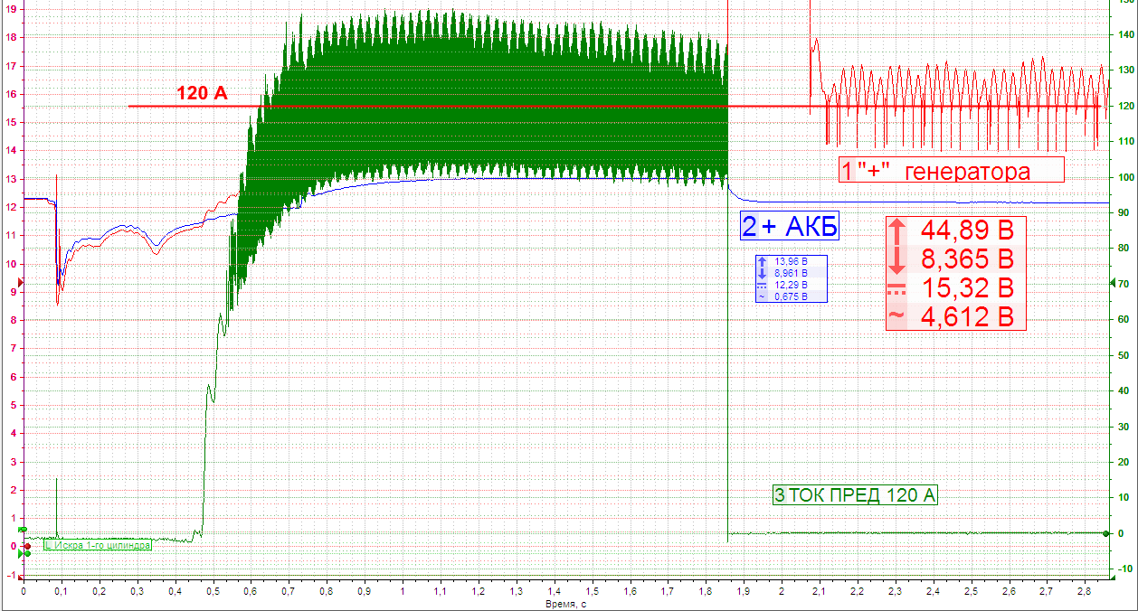Click the green triangle marker on right axis
The image size is (1138, 611).
tap(1113, 283)
